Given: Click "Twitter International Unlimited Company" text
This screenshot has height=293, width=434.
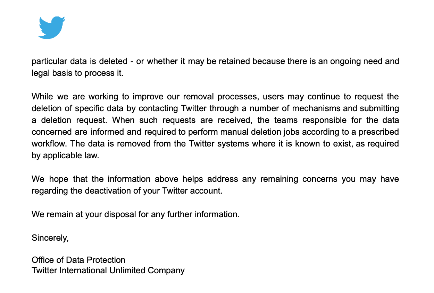Looking at the screenshot, I should 108,270.
